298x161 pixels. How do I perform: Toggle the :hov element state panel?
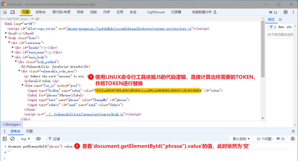281,27
